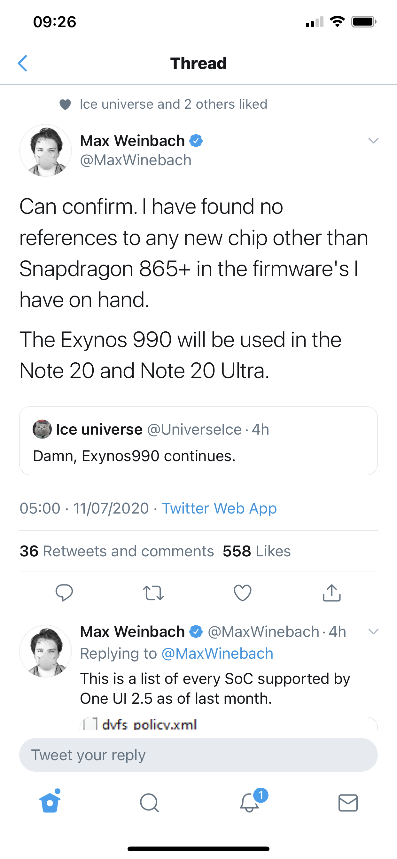Reply to Max Weinbach's main tweet

point(64,592)
